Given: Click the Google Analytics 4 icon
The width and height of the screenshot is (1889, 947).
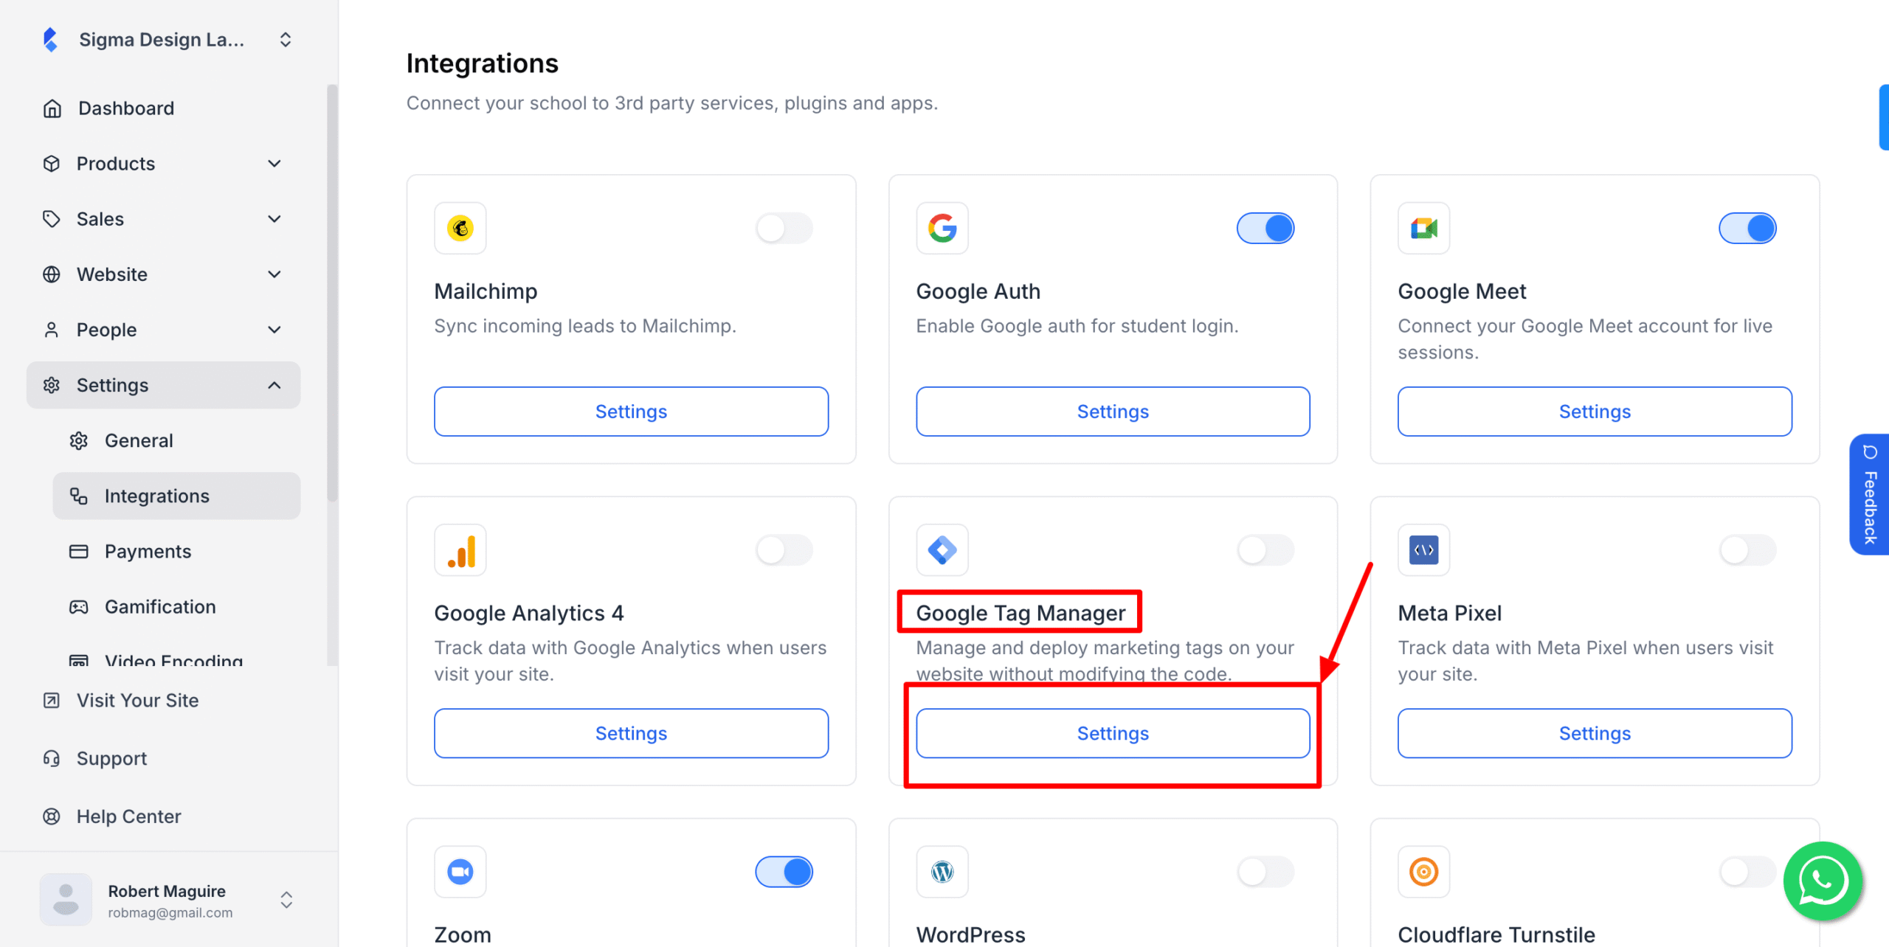Looking at the screenshot, I should click(x=460, y=549).
